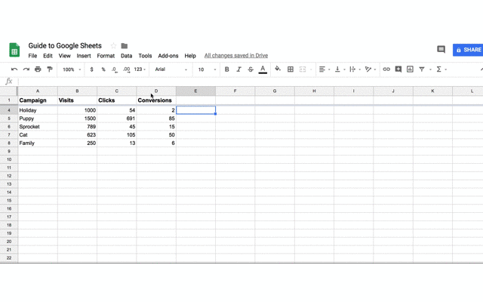Click the select-all corner box
The height and width of the screenshot is (302, 483).
tap(8, 91)
